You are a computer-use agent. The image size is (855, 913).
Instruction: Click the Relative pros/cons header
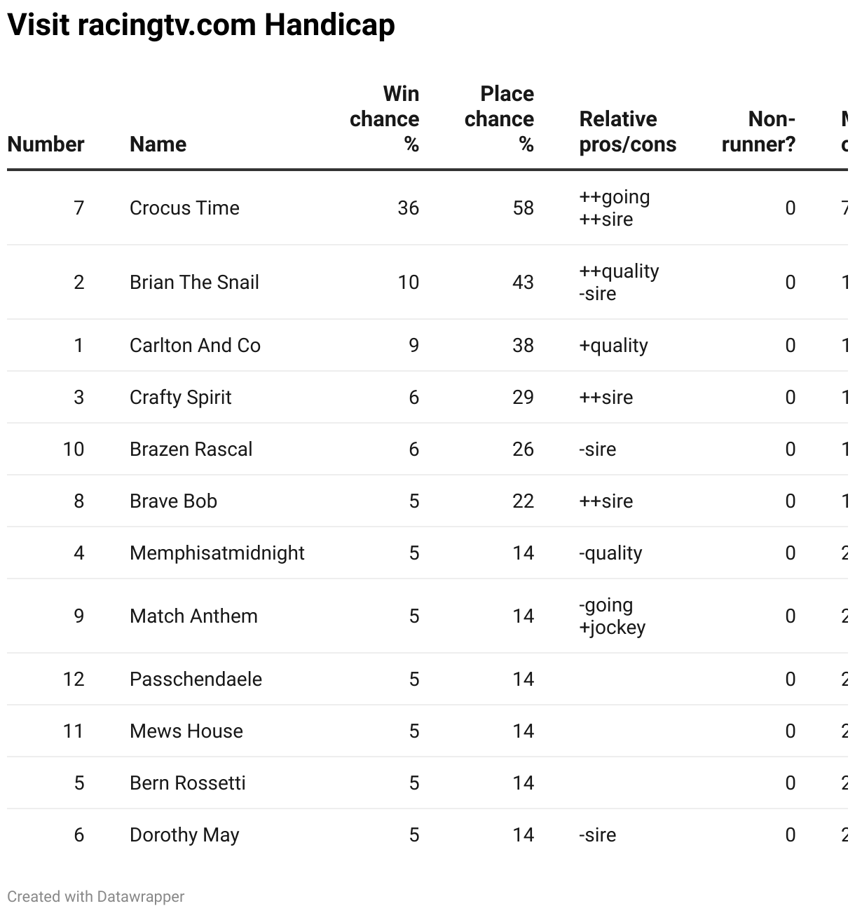(628, 132)
